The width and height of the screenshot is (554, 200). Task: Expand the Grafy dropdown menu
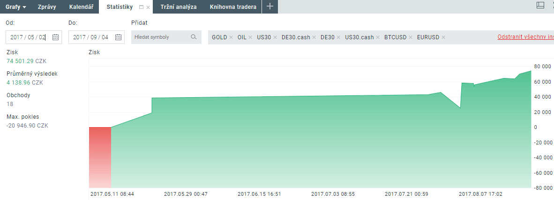(x=15, y=7)
